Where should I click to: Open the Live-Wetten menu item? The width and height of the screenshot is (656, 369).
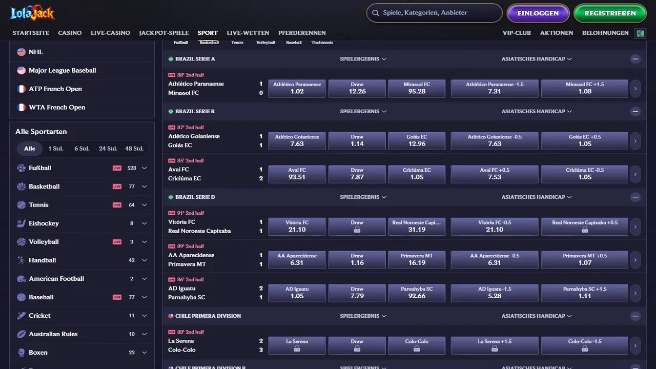(x=248, y=33)
